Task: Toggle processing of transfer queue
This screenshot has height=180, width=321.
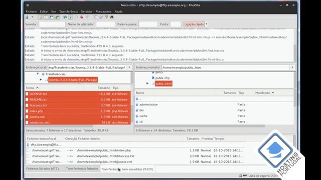Action: tap(70, 17)
